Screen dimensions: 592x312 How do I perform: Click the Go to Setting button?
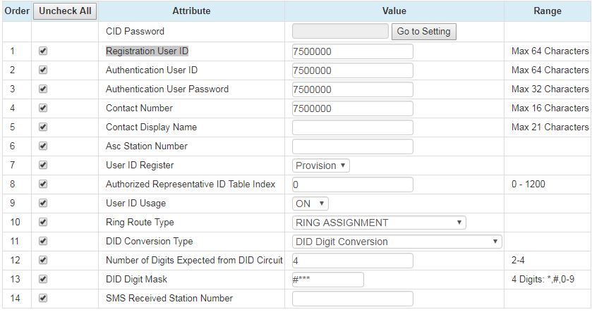pyautogui.click(x=423, y=32)
